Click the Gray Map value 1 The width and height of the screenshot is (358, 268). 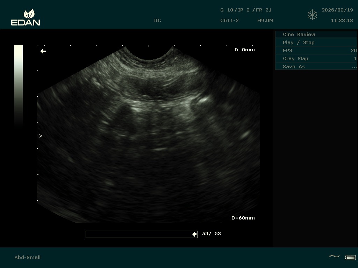pyautogui.click(x=355, y=59)
